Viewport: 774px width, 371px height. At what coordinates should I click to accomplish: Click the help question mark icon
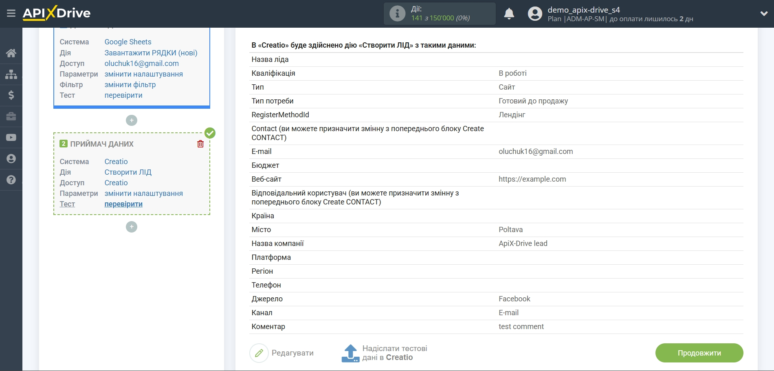[x=11, y=180]
